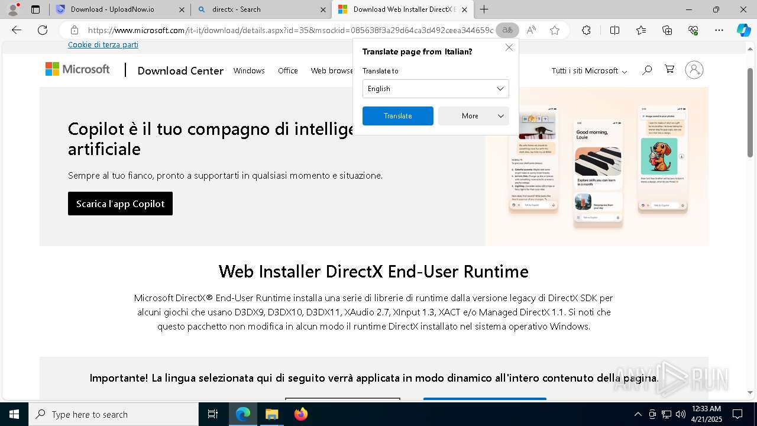Switch to Download - UploadNow.io tab
The height and width of the screenshot is (426, 757).
point(112,9)
